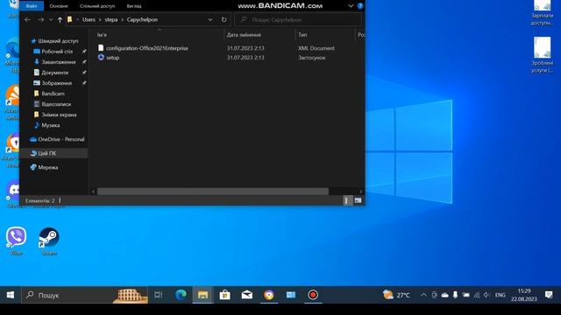The image size is (561, 315).
Task: Open OneDrive - Personal in sidebar
Action: click(x=60, y=139)
